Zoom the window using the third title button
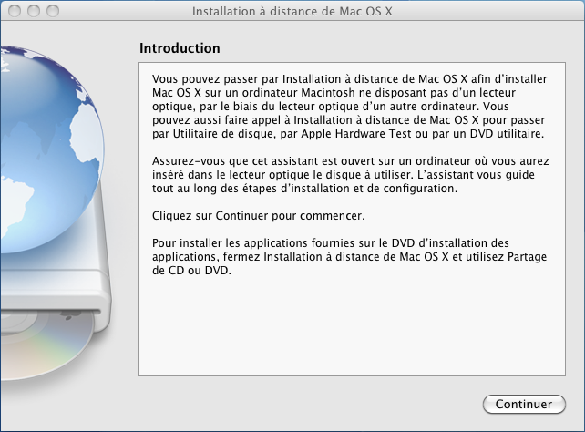The width and height of the screenshot is (585, 432). [53, 11]
